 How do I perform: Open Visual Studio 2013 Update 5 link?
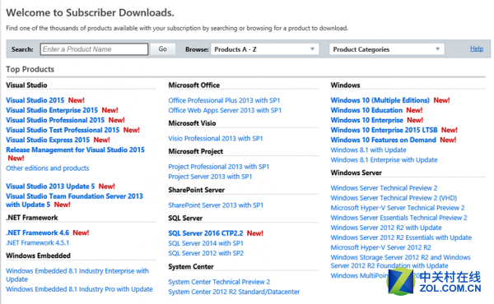pos(50,187)
